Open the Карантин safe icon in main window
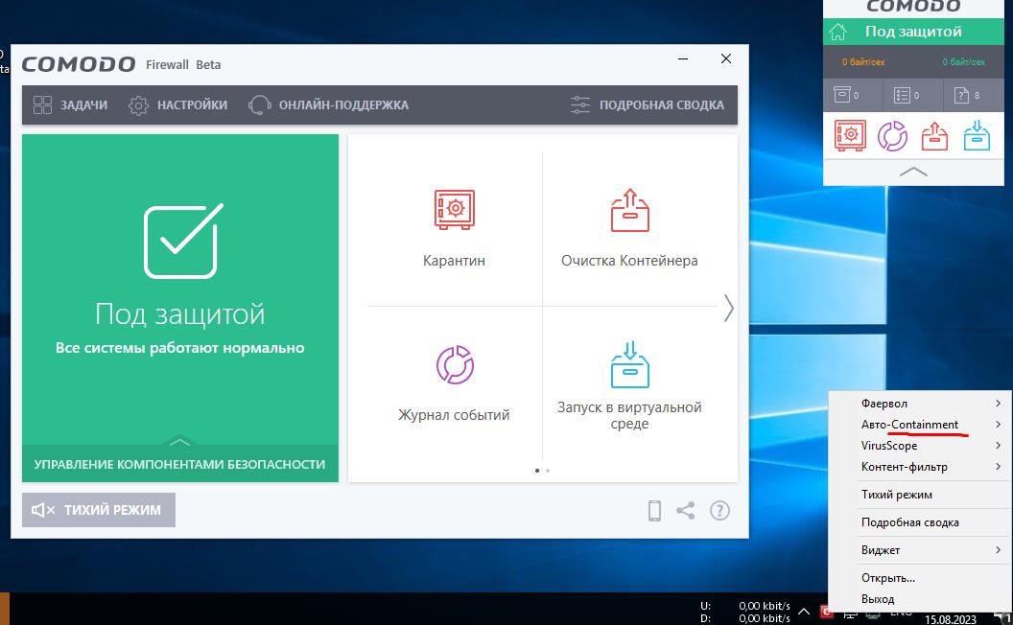Viewport: 1013px width, 625px height. (454, 209)
